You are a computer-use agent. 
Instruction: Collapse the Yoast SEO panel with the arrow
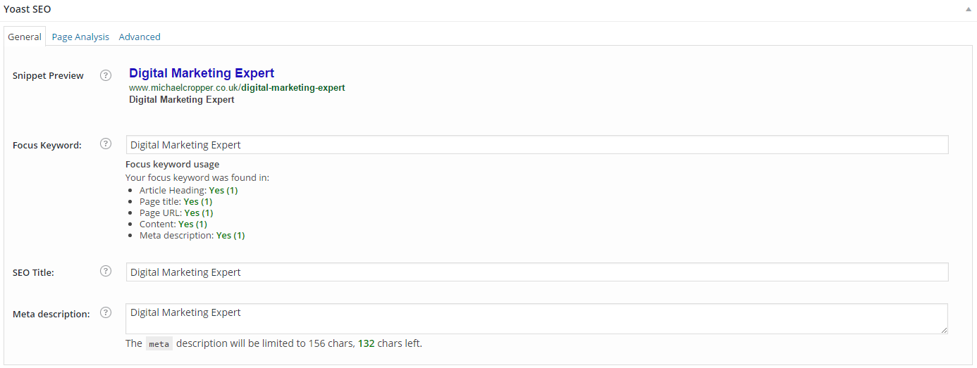coord(969,10)
